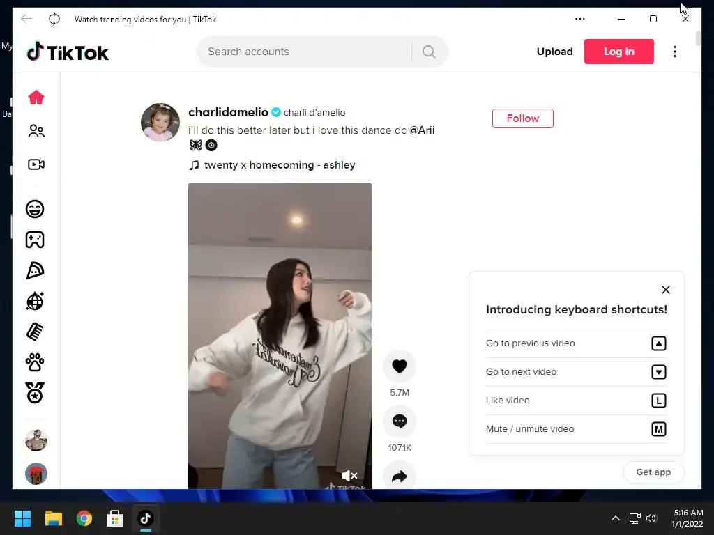Click the TikTok logo
This screenshot has height=535, width=714.
(68, 52)
